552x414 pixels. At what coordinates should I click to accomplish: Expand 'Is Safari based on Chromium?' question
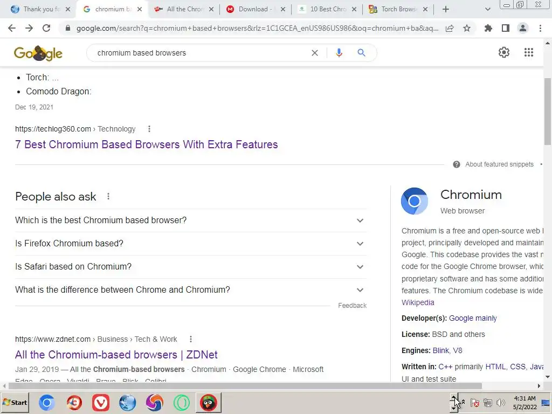191,267
